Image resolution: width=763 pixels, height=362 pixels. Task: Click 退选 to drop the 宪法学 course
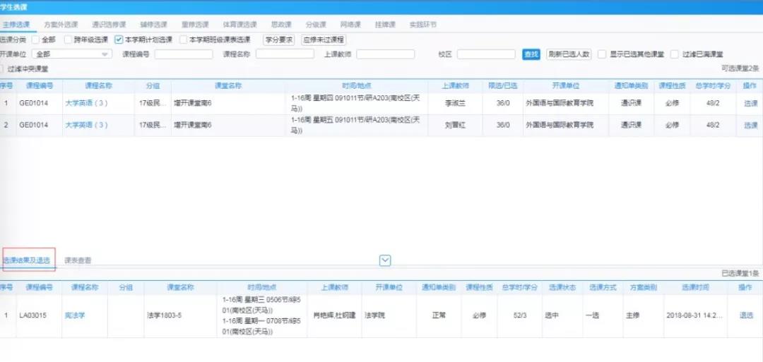click(746, 315)
